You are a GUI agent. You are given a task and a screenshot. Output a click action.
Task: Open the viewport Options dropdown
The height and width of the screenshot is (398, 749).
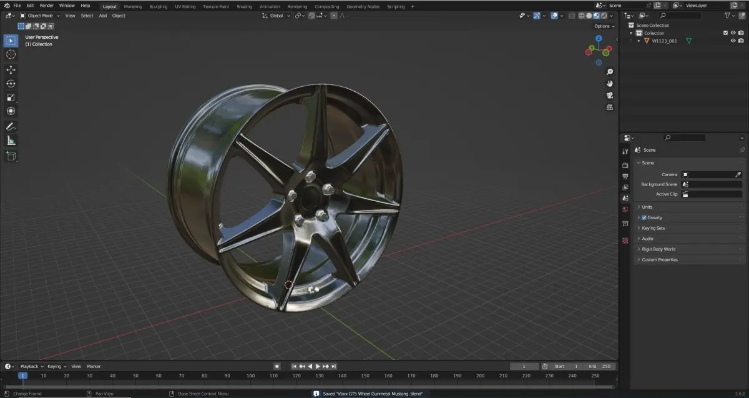pyautogui.click(x=604, y=26)
